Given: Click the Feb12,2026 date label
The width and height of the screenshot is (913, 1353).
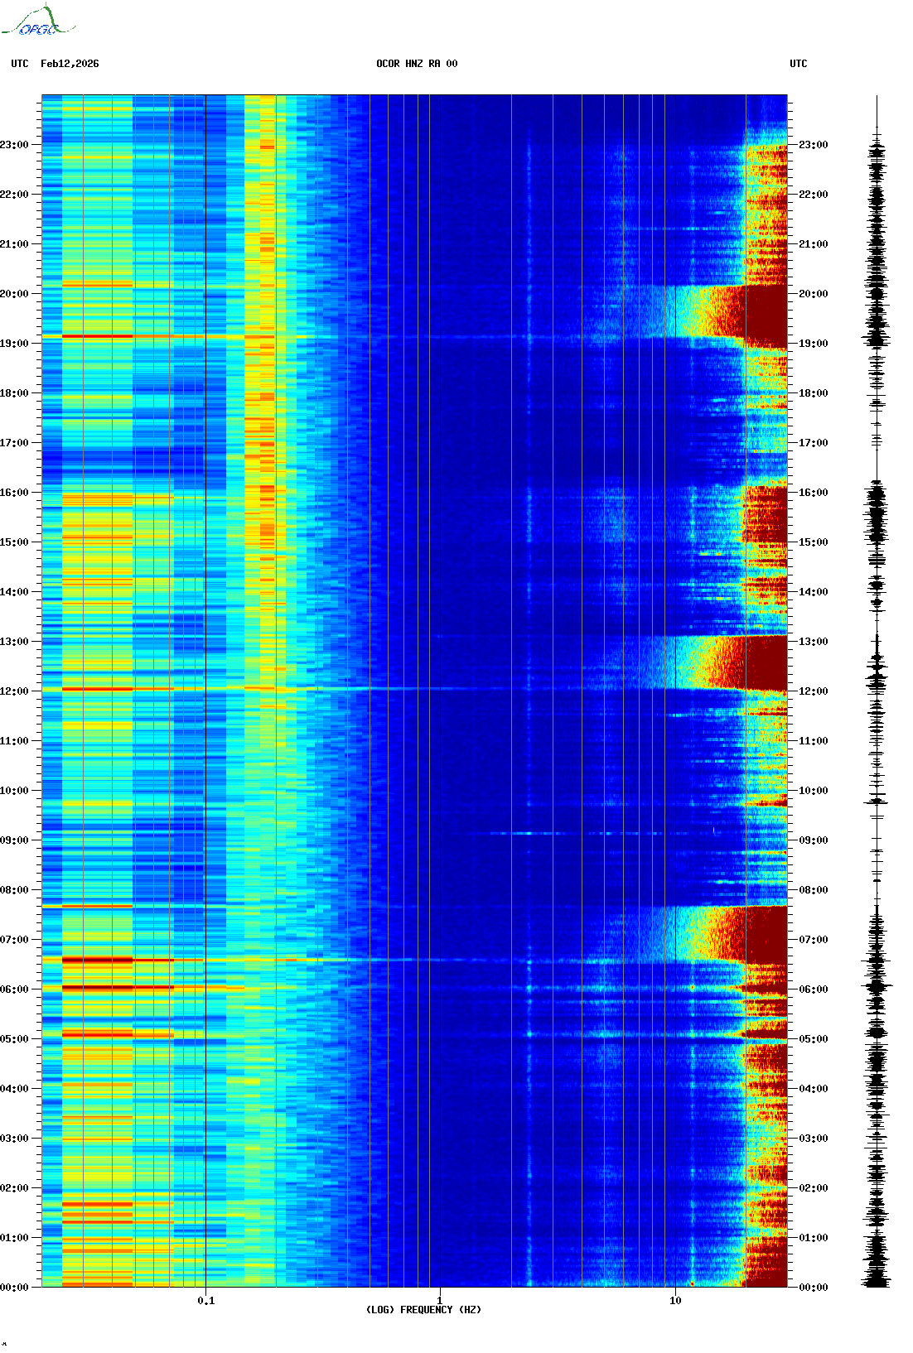Looking at the screenshot, I should 70,64.
